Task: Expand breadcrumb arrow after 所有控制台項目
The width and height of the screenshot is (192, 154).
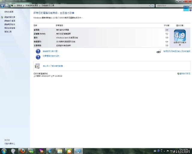Action: (x=40, y=6)
